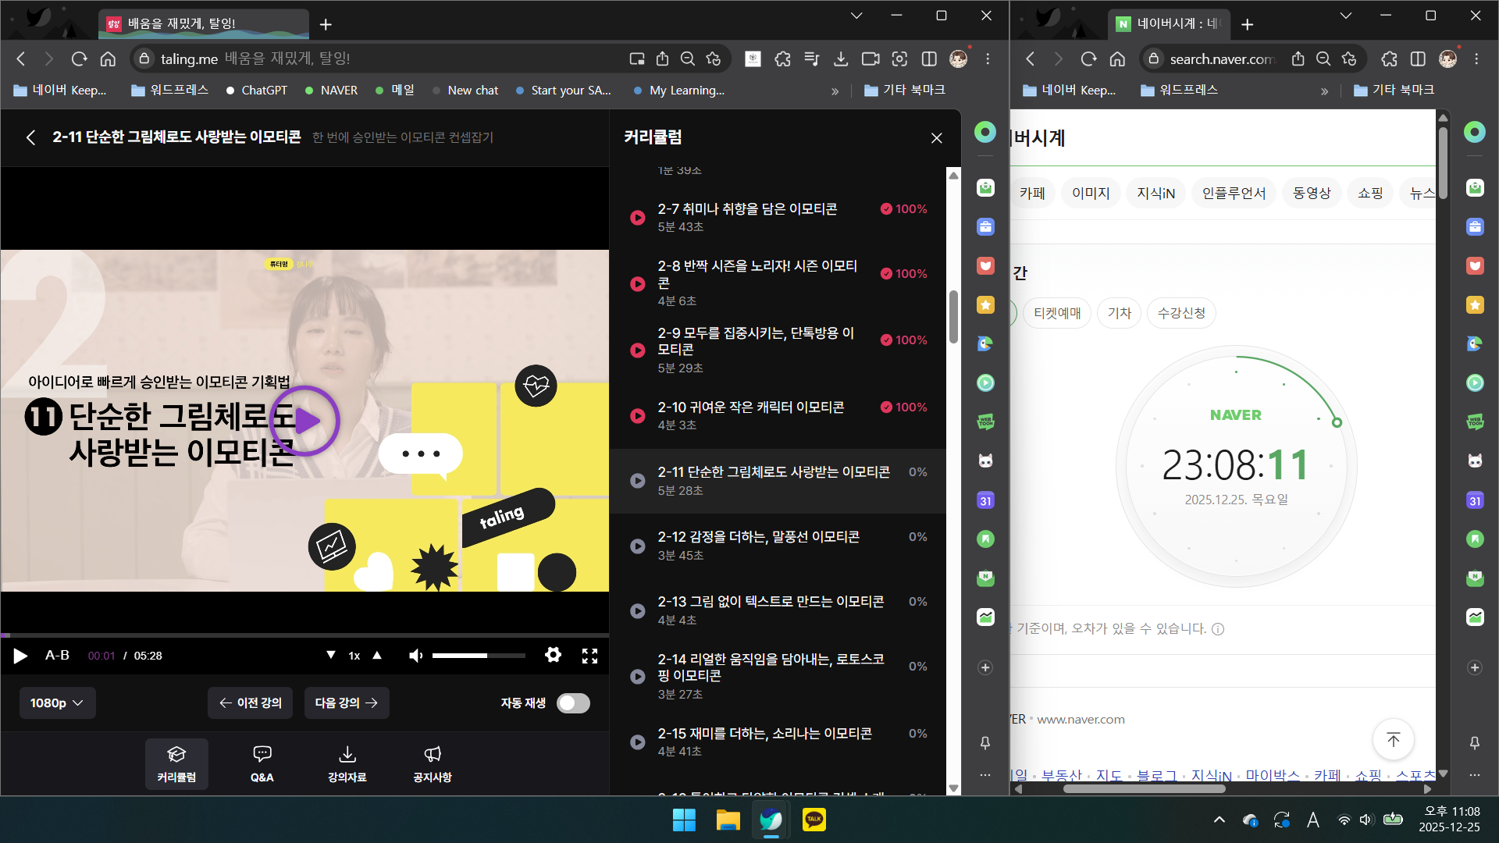The width and height of the screenshot is (1499, 843).
Task: Go to 다음 강의
Action: click(346, 703)
